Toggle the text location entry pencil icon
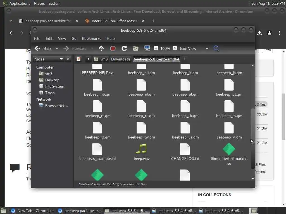Viewport: 286px width, 214px height. pos(78,59)
